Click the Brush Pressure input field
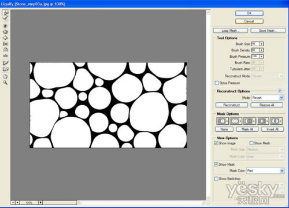 (x=255, y=56)
